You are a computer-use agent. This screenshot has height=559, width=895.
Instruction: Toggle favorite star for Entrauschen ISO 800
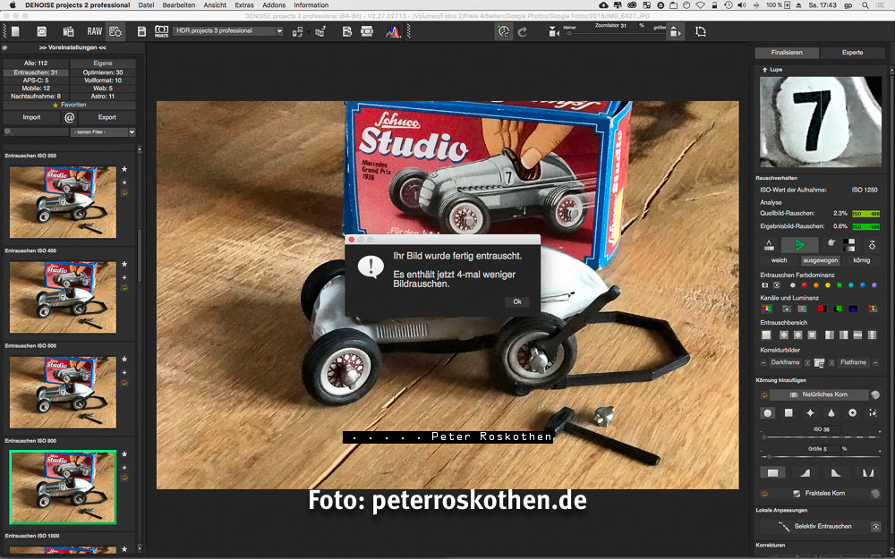pyautogui.click(x=124, y=454)
